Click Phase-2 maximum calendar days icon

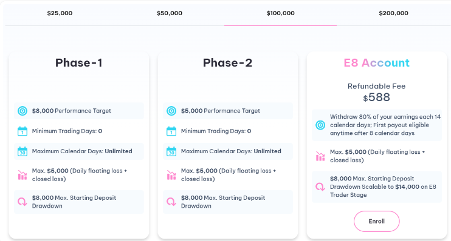coord(171,151)
